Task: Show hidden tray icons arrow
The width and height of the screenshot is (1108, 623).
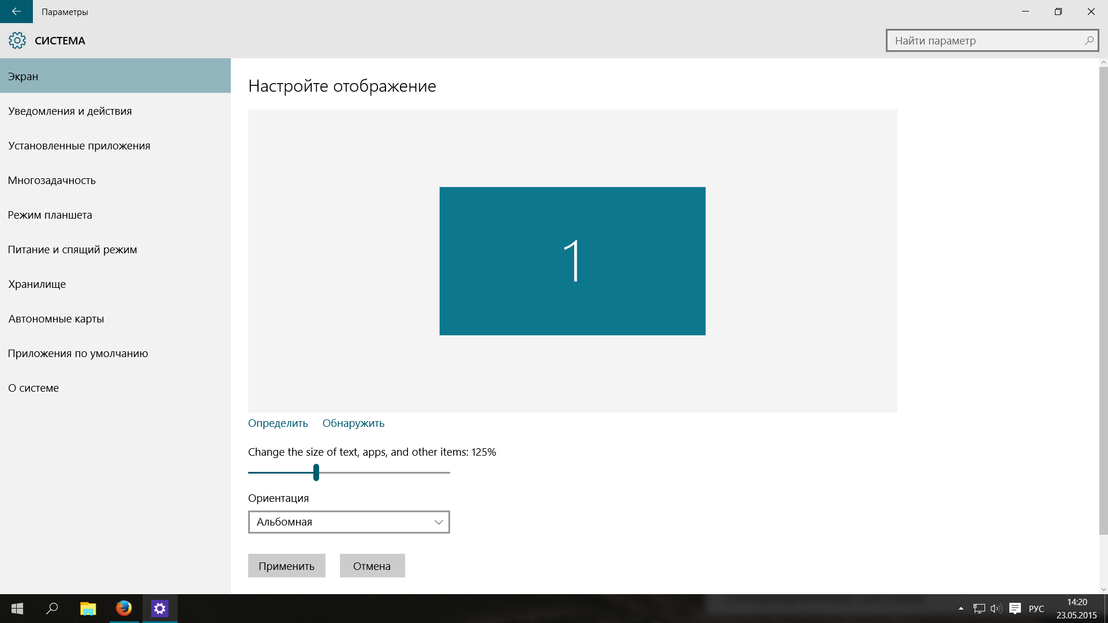Action: click(961, 609)
